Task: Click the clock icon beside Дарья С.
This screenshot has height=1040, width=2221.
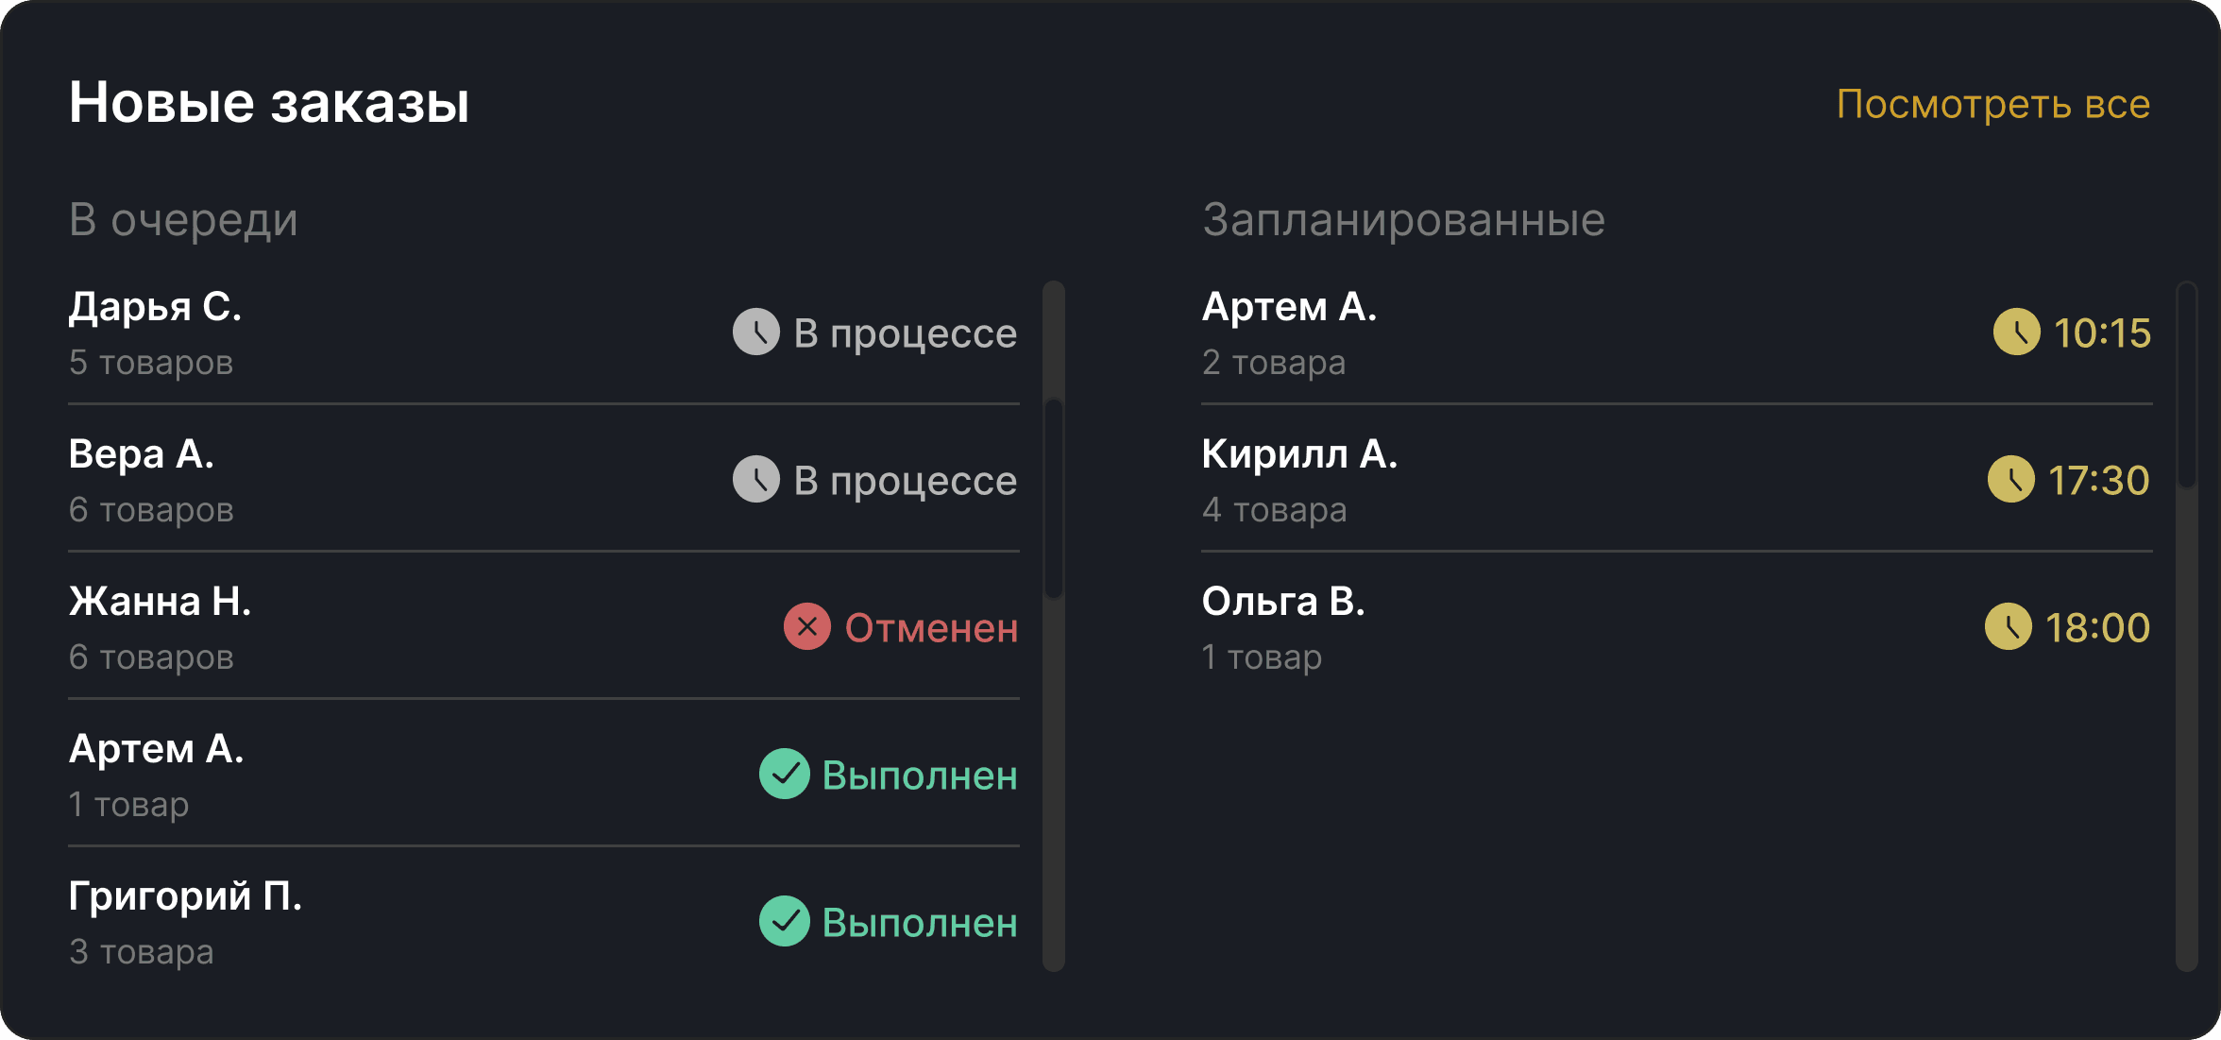Action: pyautogui.click(x=755, y=332)
